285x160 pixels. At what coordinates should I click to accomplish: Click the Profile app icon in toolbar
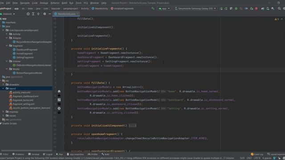point(246,8)
